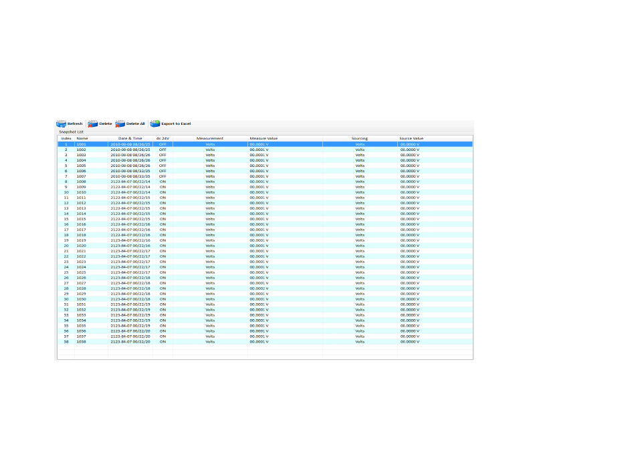Image resolution: width=638 pixels, height=450 pixels.
Task: Click the ON cell in row 1011
Action: click(163, 198)
